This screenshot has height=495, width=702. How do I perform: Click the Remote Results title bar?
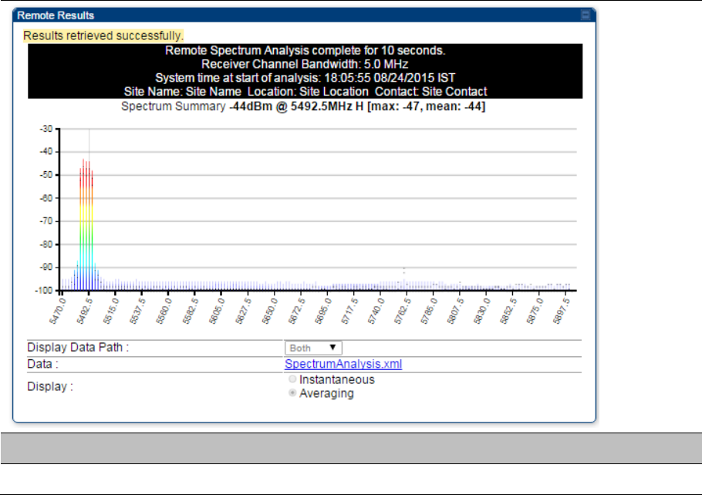pyautogui.click(x=305, y=15)
